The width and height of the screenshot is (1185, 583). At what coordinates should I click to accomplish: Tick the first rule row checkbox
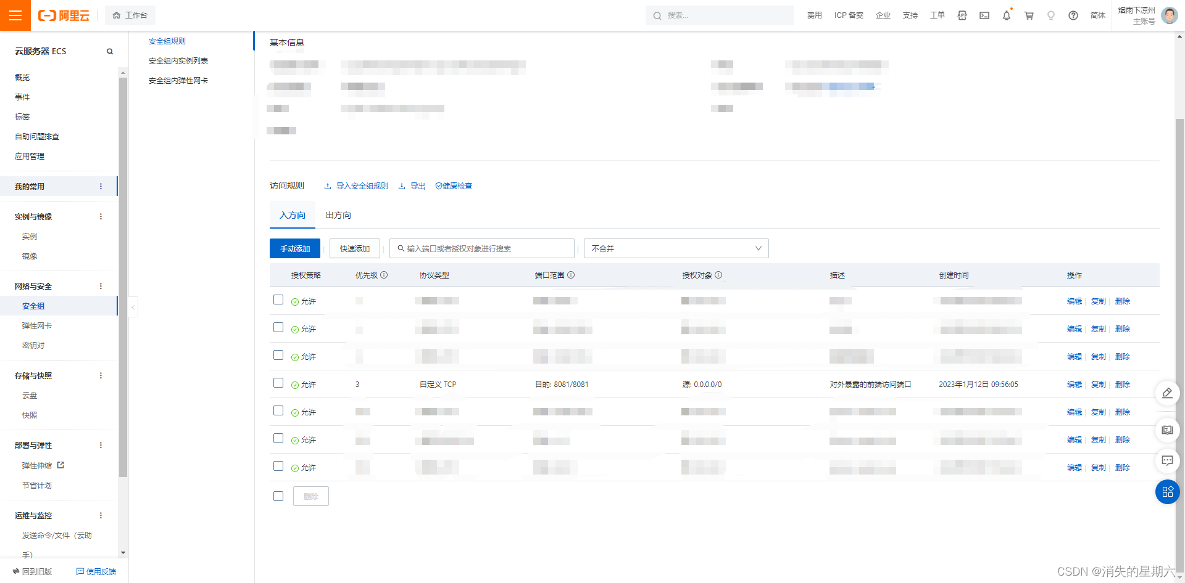click(x=278, y=300)
